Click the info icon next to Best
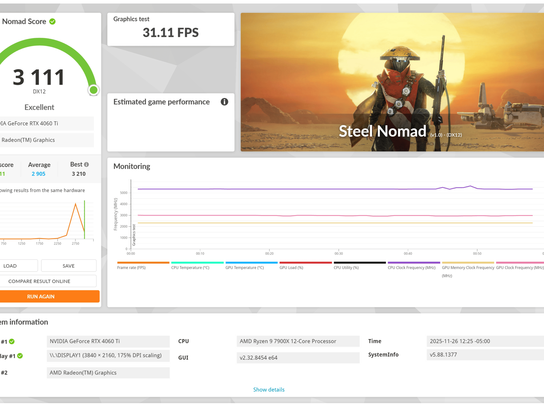 coord(86,165)
